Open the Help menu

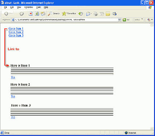click(x=46, y=7)
